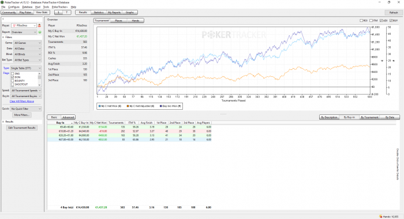404x219 pixels.
Task: Collapse the Filters section expander
Action: coord(3,38)
